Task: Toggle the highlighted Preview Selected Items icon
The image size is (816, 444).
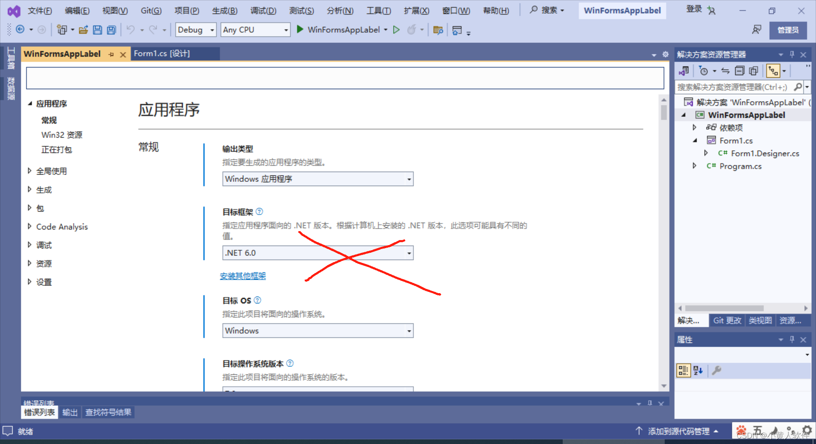Action: (773, 71)
